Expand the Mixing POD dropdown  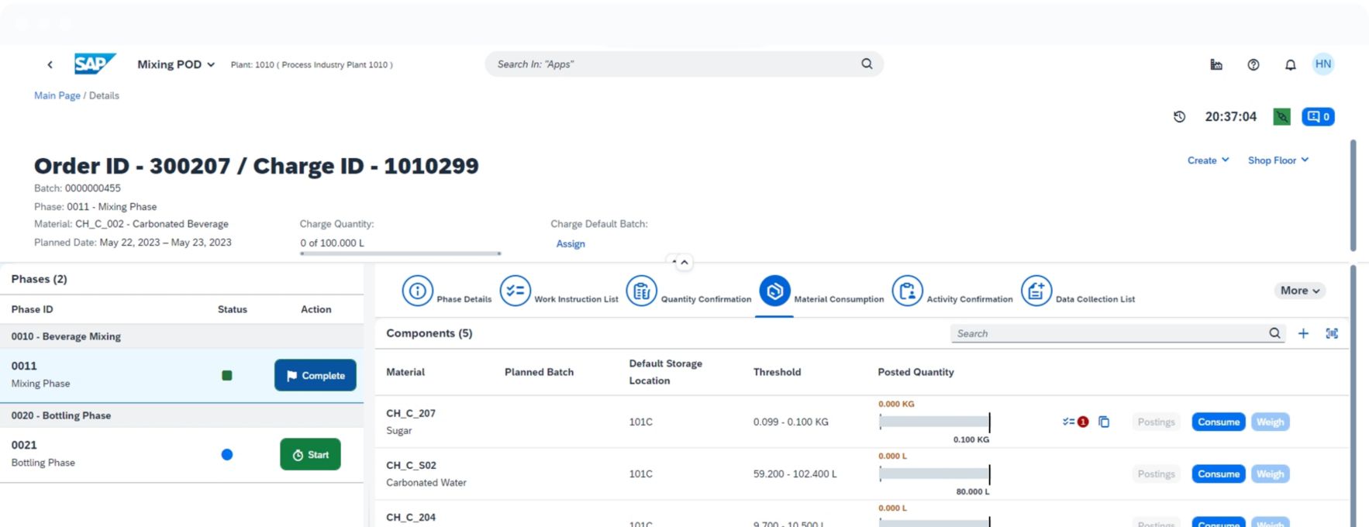coord(176,65)
